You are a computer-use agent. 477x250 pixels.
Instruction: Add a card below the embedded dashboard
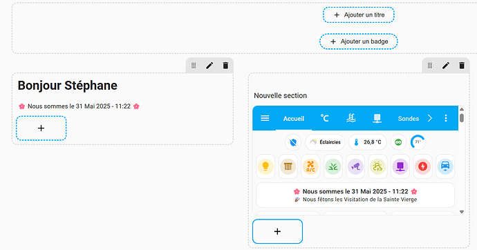pyautogui.click(x=277, y=231)
